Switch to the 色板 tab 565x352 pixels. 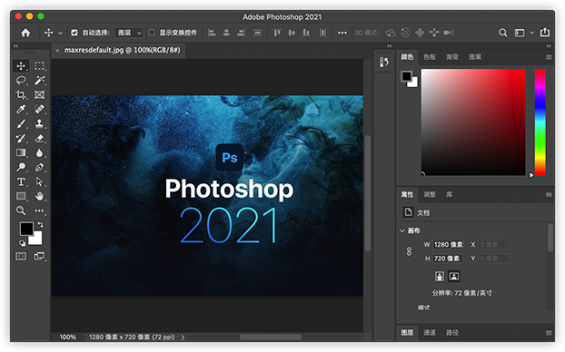(430, 57)
